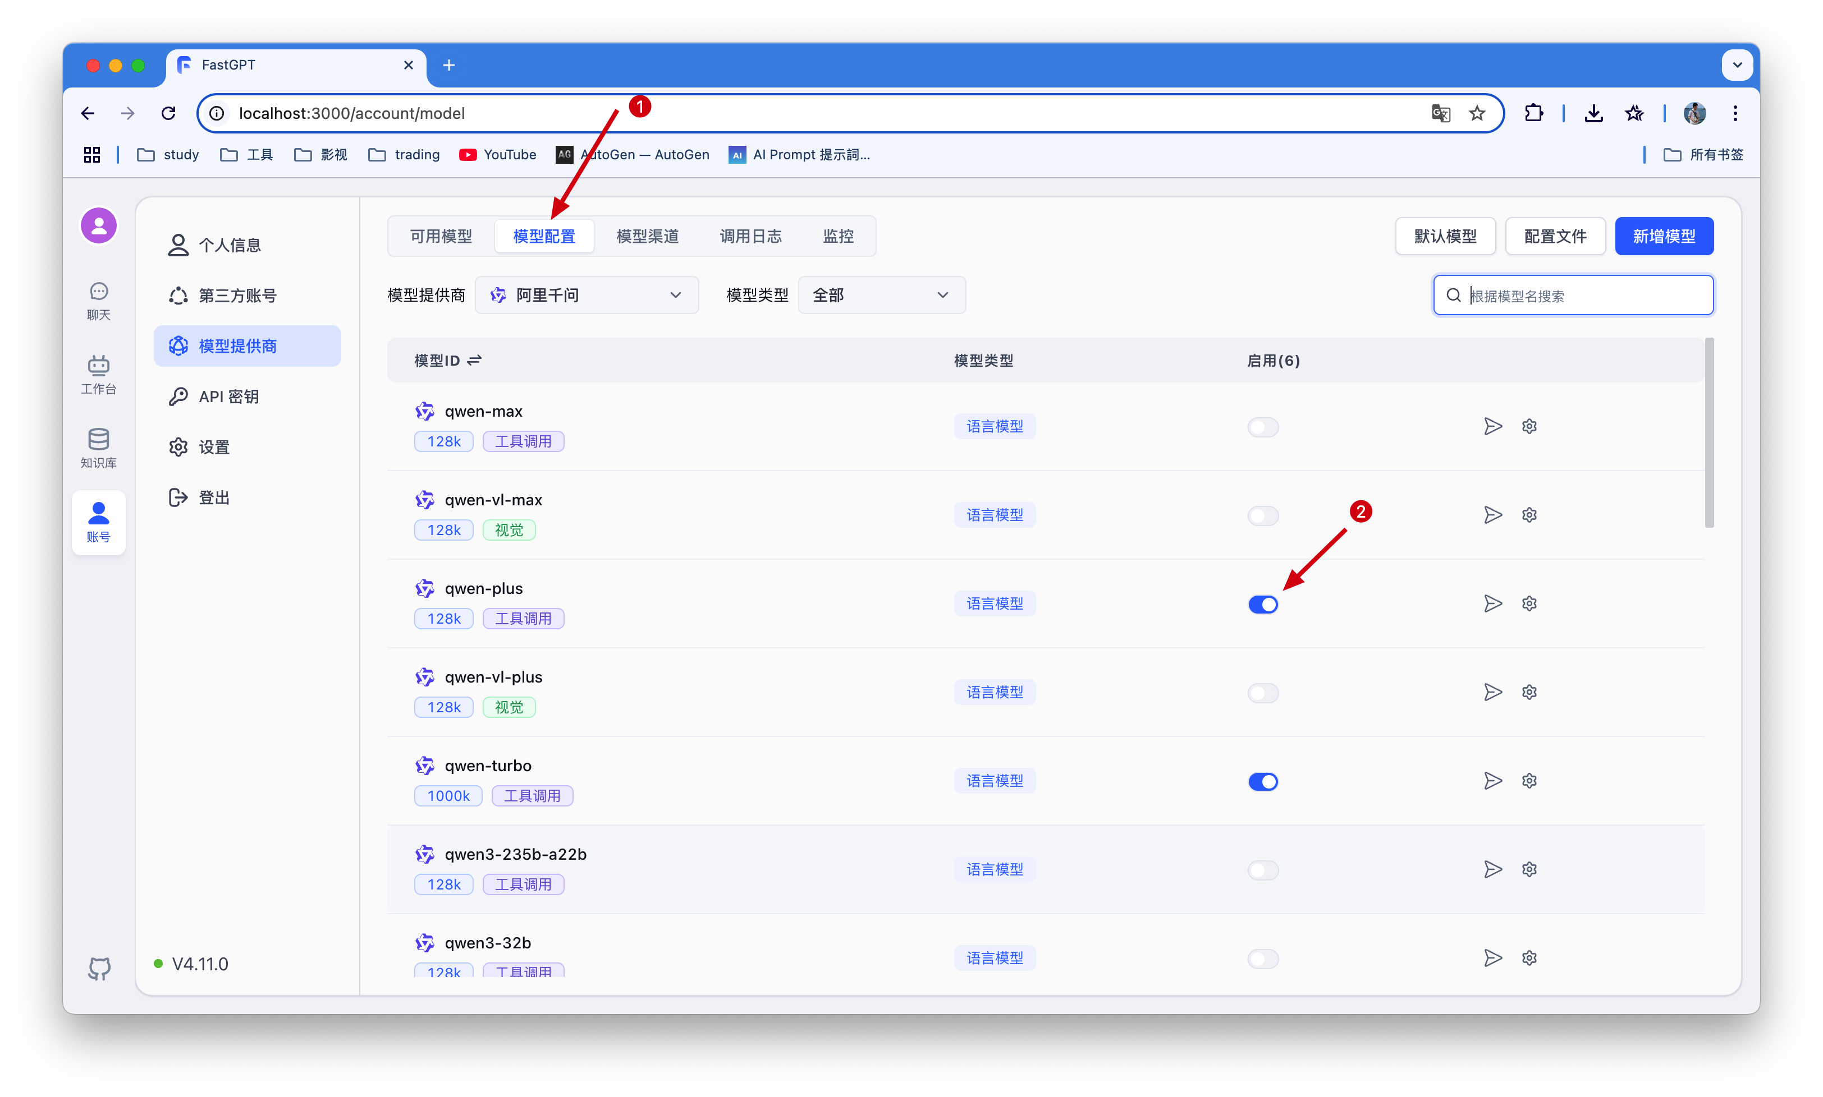Open the 知识库 knowledge base sidebar icon
The width and height of the screenshot is (1823, 1097).
98,449
